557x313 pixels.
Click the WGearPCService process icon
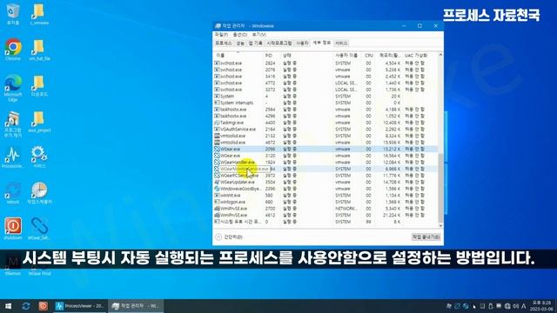pos(217,176)
